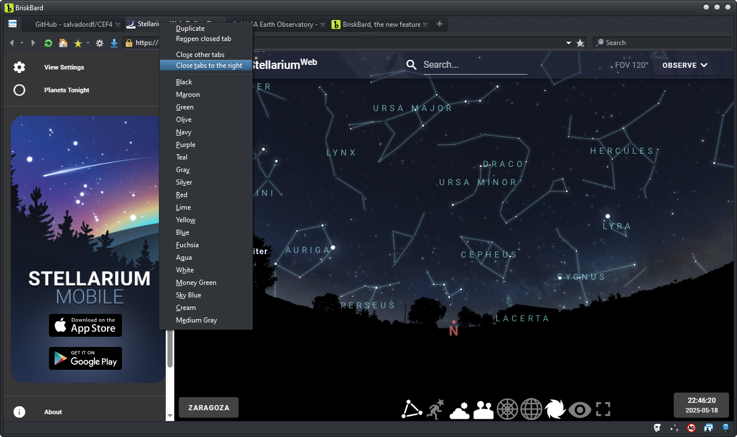Click the yellow bookmarks star

tap(78, 43)
